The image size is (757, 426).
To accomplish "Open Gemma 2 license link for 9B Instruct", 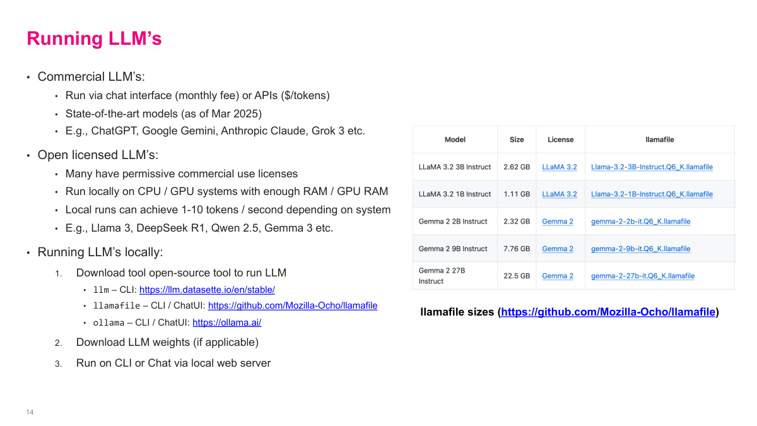I will pos(558,249).
